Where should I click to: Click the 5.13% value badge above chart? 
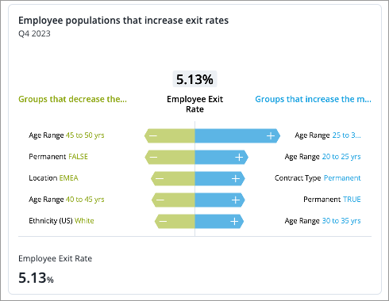tap(194, 79)
